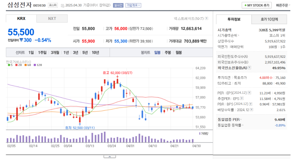Click the 배당수익률 value 2.61%
The width and height of the screenshot is (296, 159).
(x=281, y=110)
